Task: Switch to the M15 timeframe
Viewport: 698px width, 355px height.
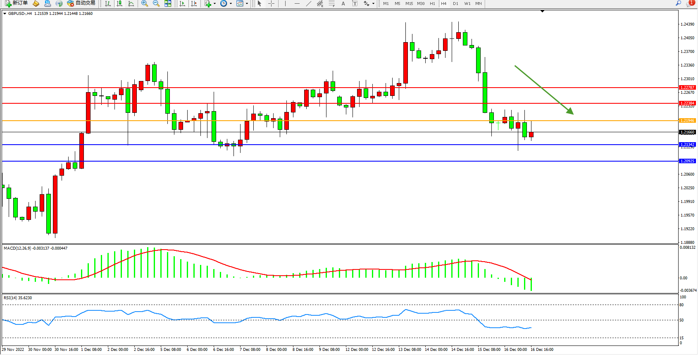Action: 409,4
